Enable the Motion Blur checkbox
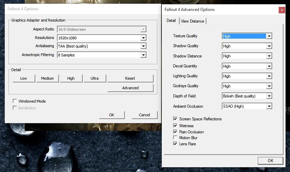290x172 pixels. 175,137
